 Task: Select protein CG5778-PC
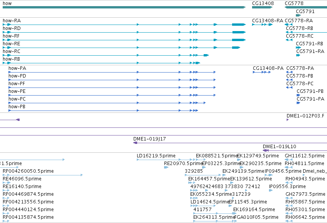[x=300, y=84]
